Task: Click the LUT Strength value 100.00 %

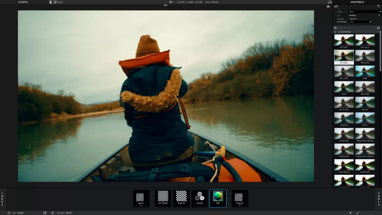Action: pos(353,18)
